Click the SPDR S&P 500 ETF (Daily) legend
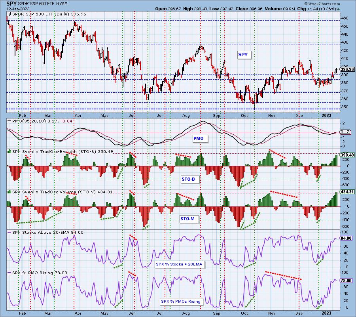Viewport: 356px width, 317px height. pos(49,14)
